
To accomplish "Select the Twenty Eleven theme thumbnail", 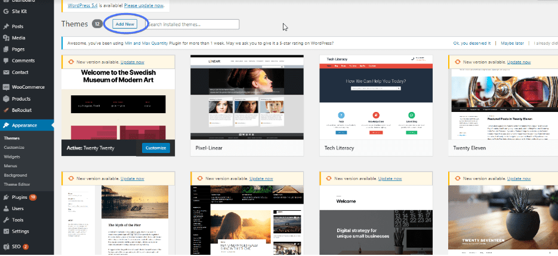I will coord(503,104).
